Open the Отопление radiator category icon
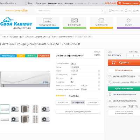The width and height of the screenshot is (140, 140). 101,20
